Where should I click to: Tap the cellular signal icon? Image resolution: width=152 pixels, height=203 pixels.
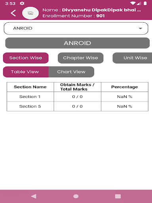tap(139, 3)
